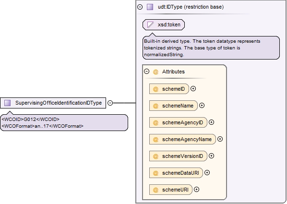Click the SupervisingOfficeIdentificationIDType purple square icon
The width and height of the screenshot is (287, 204).
click(x=8, y=103)
